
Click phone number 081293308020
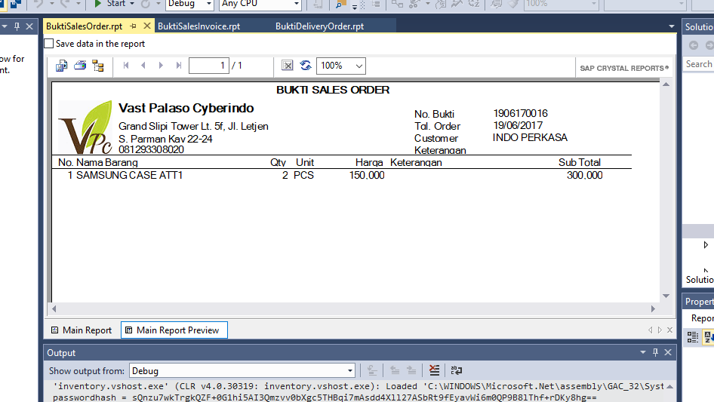coord(151,149)
